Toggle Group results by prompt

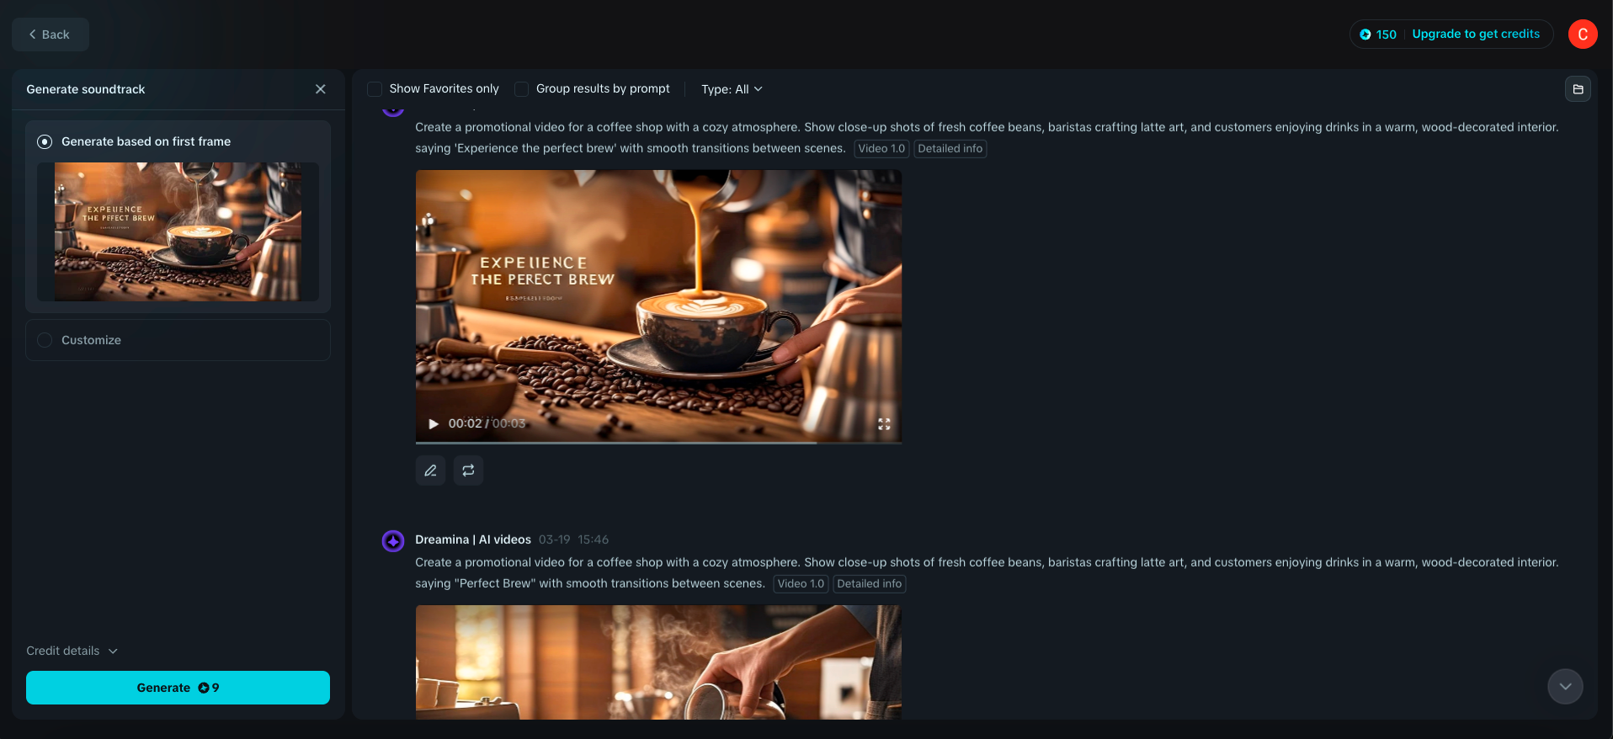(522, 89)
